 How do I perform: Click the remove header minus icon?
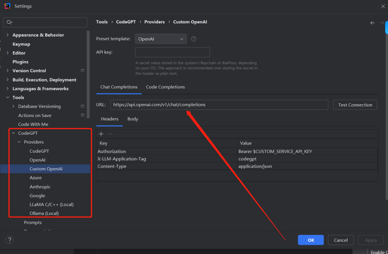(110, 134)
